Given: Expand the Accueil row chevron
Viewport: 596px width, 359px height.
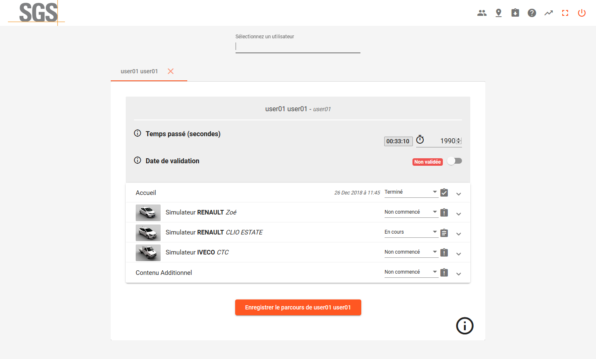Looking at the screenshot, I should coord(459,194).
